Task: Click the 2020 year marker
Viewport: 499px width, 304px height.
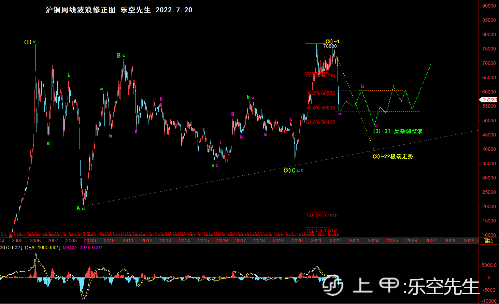Action: tap(297, 241)
